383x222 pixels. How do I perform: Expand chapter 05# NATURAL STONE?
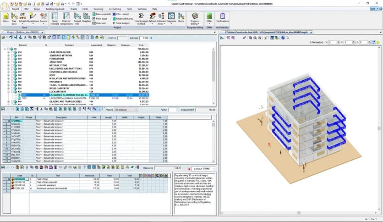[x=9, y=65]
